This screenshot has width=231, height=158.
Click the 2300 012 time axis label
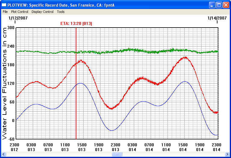click(14, 147)
